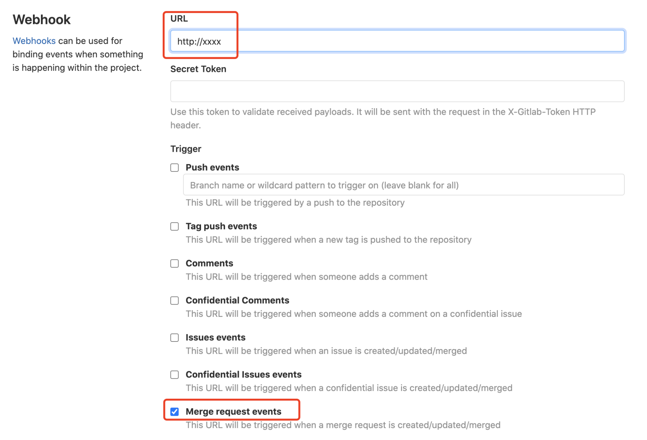This screenshot has width=647, height=440.
Task: Click the URL input field
Action: pyautogui.click(x=397, y=41)
